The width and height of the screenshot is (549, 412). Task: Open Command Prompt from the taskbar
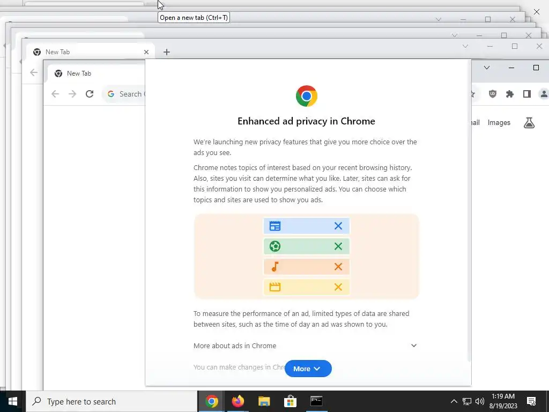click(316, 401)
